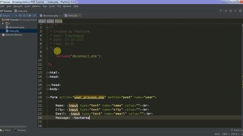Click the Project tool window label
243x136 pixels.
[x=6, y=16]
